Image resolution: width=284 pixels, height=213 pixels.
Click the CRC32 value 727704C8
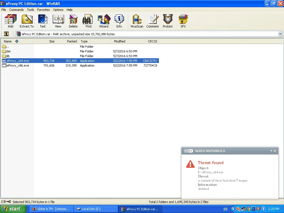coord(150,65)
